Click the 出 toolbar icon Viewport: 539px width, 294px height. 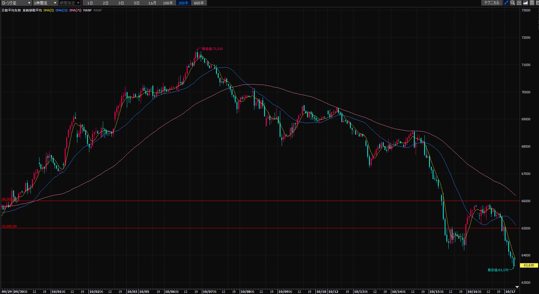click(x=518, y=3)
